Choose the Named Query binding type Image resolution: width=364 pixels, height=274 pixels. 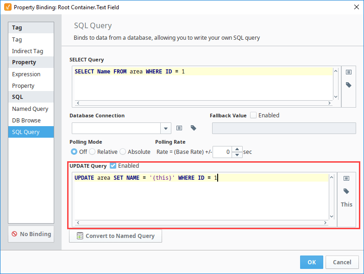(x=31, y=109)
